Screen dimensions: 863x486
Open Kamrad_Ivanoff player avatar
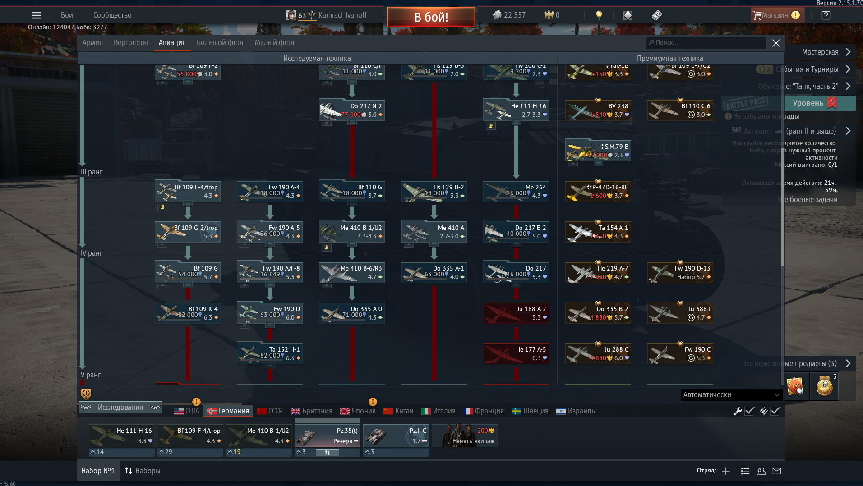click(x=291, y=15)
